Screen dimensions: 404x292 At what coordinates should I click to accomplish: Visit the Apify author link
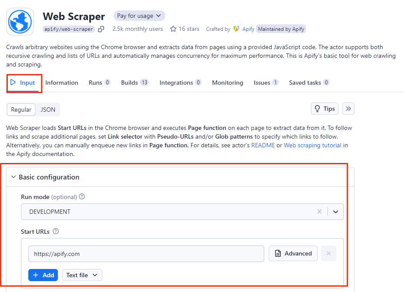pos(249,29)
